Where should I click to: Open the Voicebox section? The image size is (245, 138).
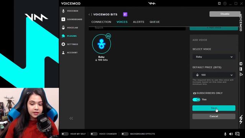(x=70, y=11)
